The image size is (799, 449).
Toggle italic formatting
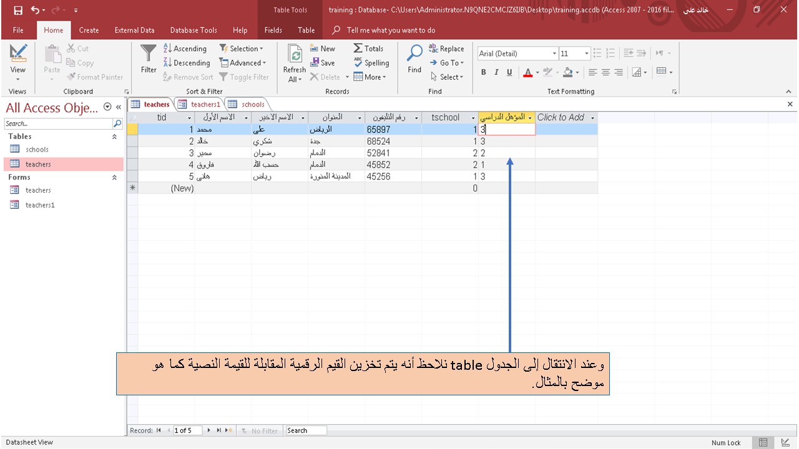tap(495, 72)
